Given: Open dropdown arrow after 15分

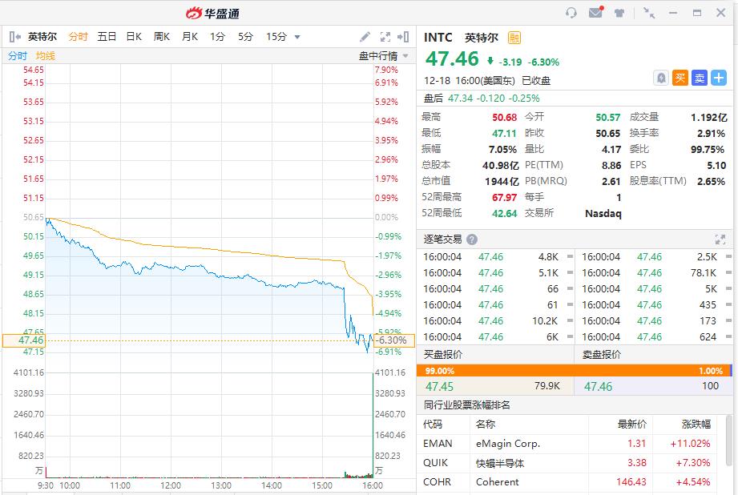Looking at the screenshot, I should (x=297, y=37).
